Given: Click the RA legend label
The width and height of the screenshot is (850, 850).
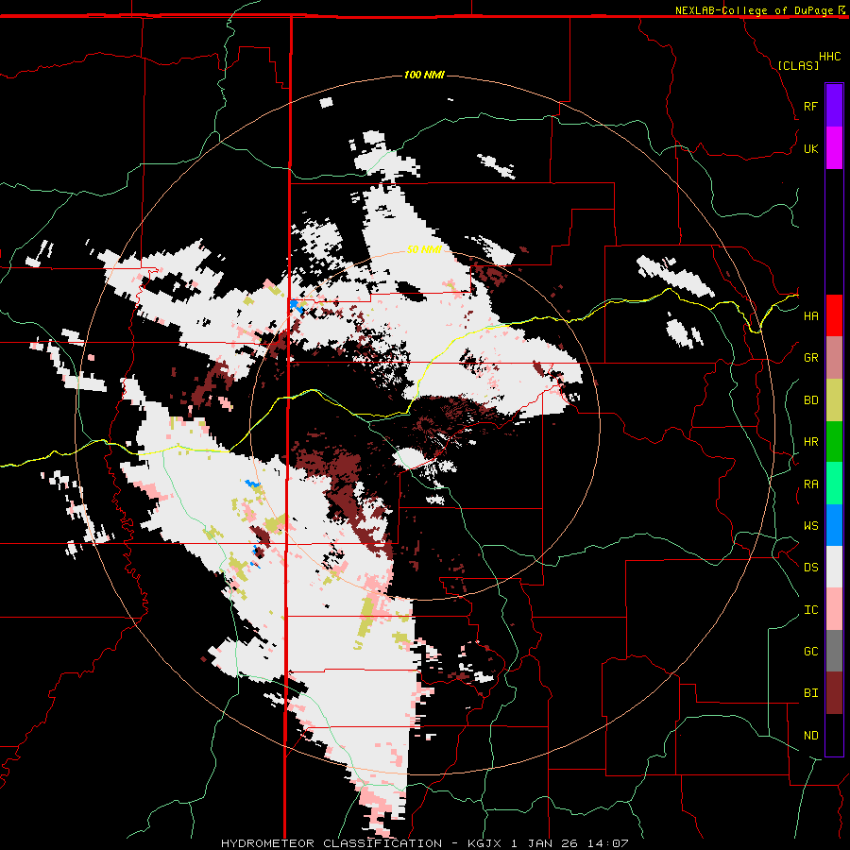Looking at the screenshot, I should pos(810,484).
